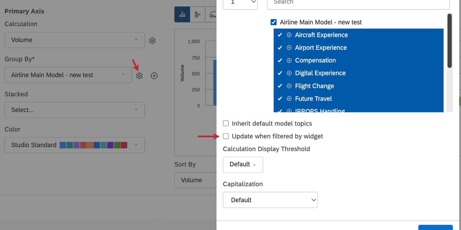The image size is (461, 230).
Task: Open the Stacked Select dropdown
Action: click(x=75, y=110)
